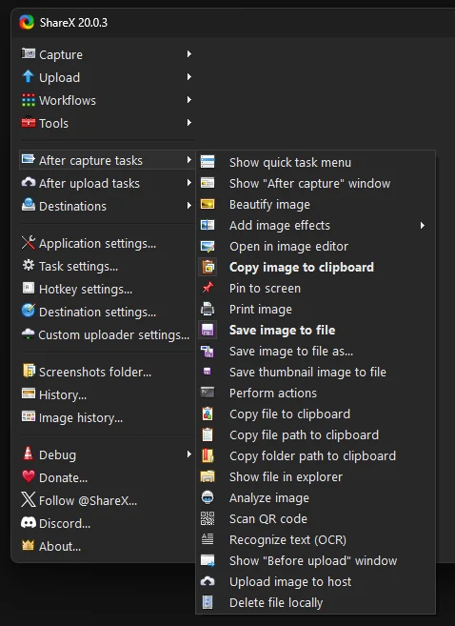
Task: Select Copy folder path to clipboard entry
Action: [x=315, y=455]
